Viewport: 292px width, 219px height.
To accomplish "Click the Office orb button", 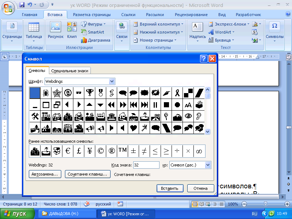I will click(x=8, y=8).
